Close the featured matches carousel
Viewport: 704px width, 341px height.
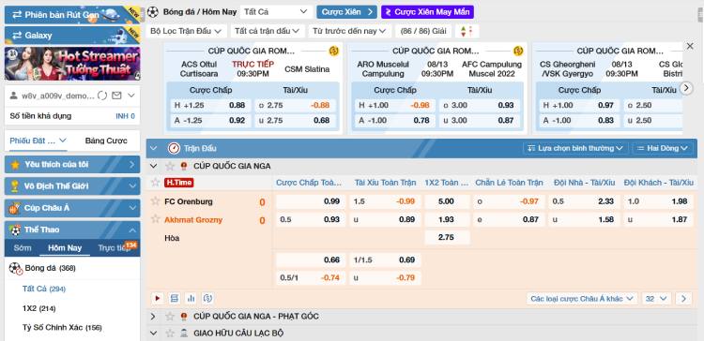[x=690, y=46]
